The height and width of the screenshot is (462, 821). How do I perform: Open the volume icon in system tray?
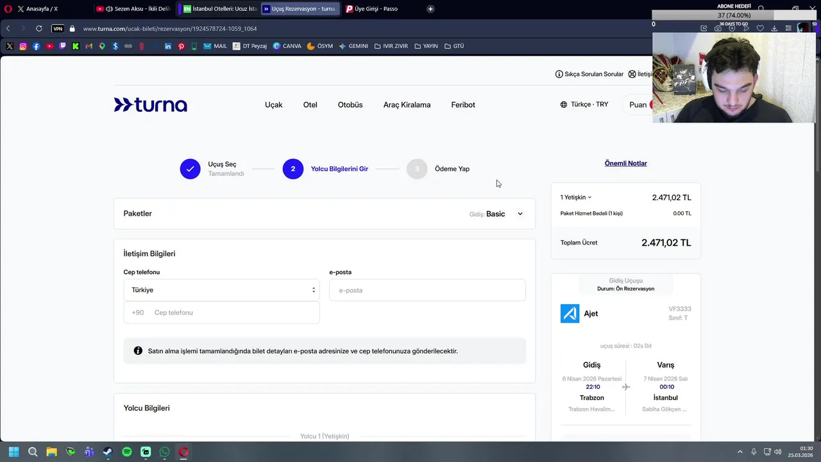[778, 452]
